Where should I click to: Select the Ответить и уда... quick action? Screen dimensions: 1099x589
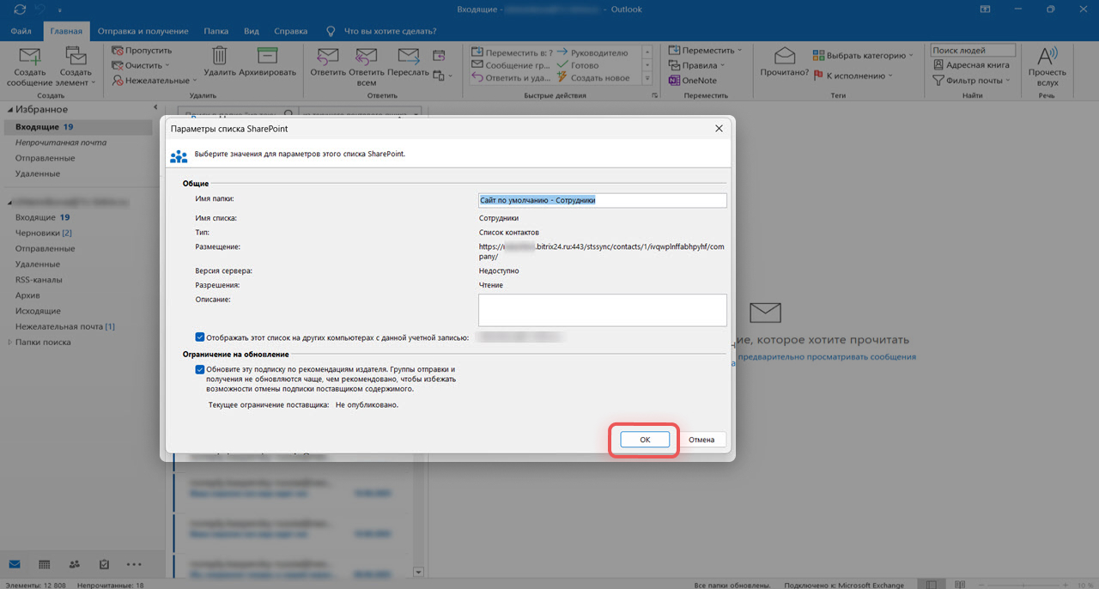pos(511,77)
